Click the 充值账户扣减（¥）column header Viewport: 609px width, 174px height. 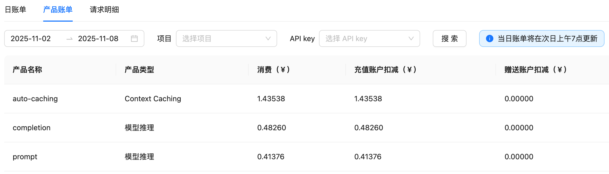pos(386,70)
